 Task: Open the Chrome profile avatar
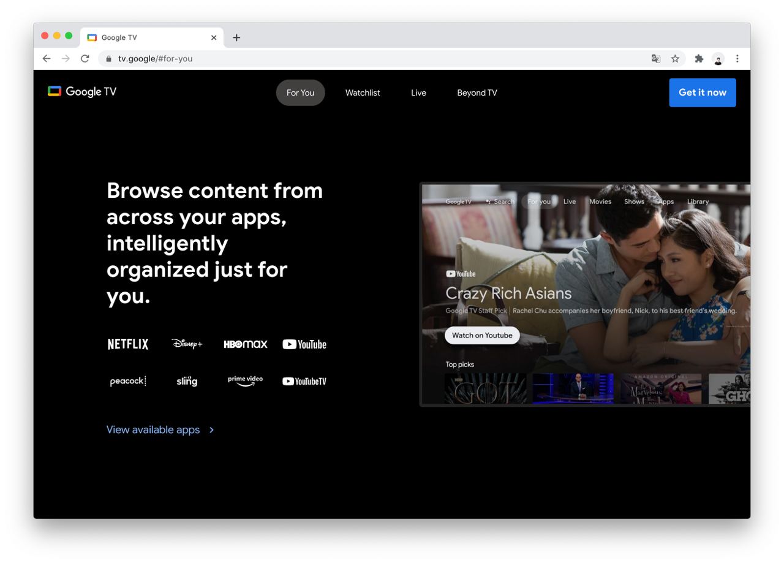[x=718, y=59]
